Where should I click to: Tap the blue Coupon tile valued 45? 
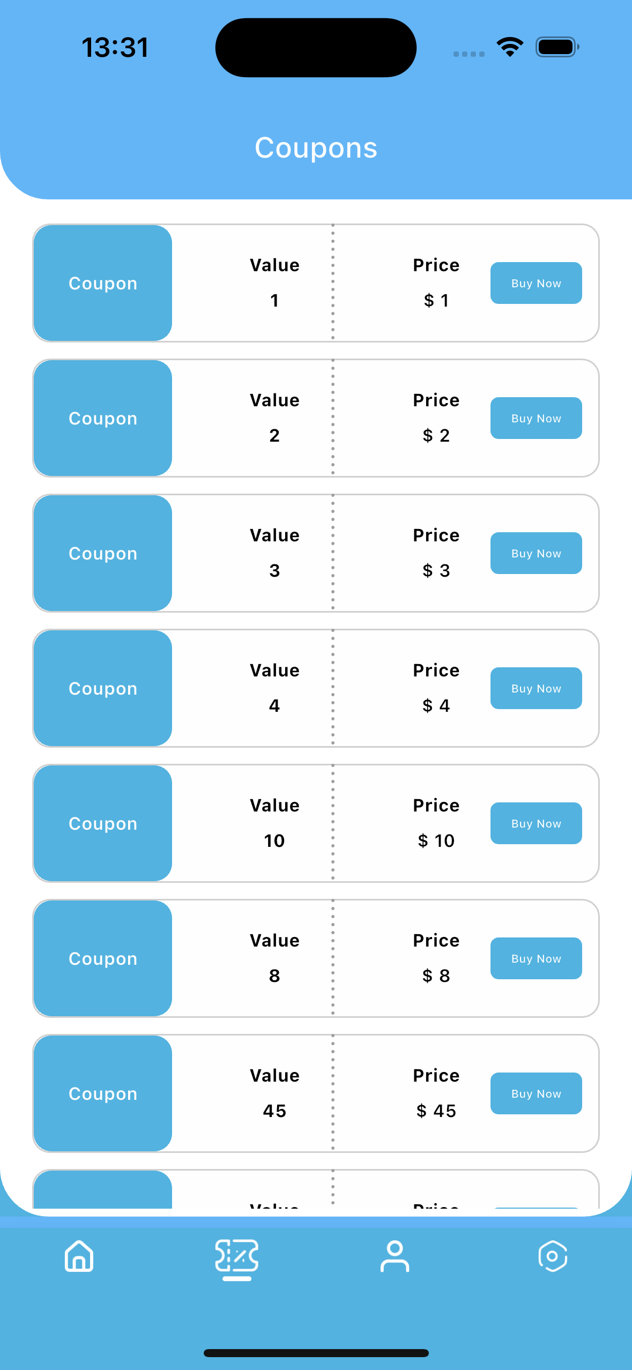103,1093
